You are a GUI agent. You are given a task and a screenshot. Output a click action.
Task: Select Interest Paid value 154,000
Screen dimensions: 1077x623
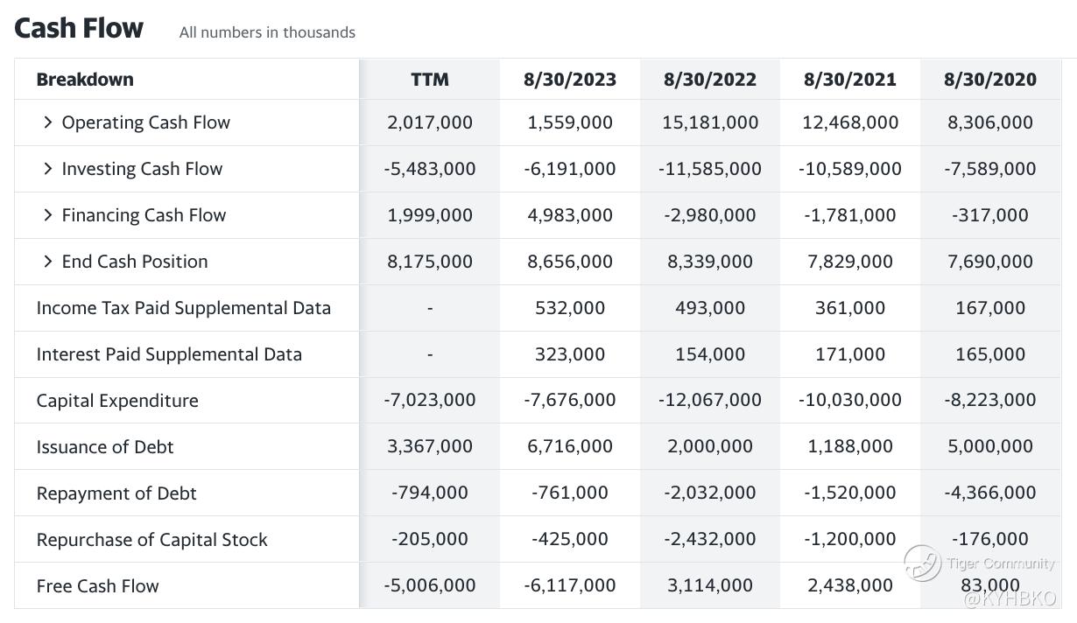point(710,354)
